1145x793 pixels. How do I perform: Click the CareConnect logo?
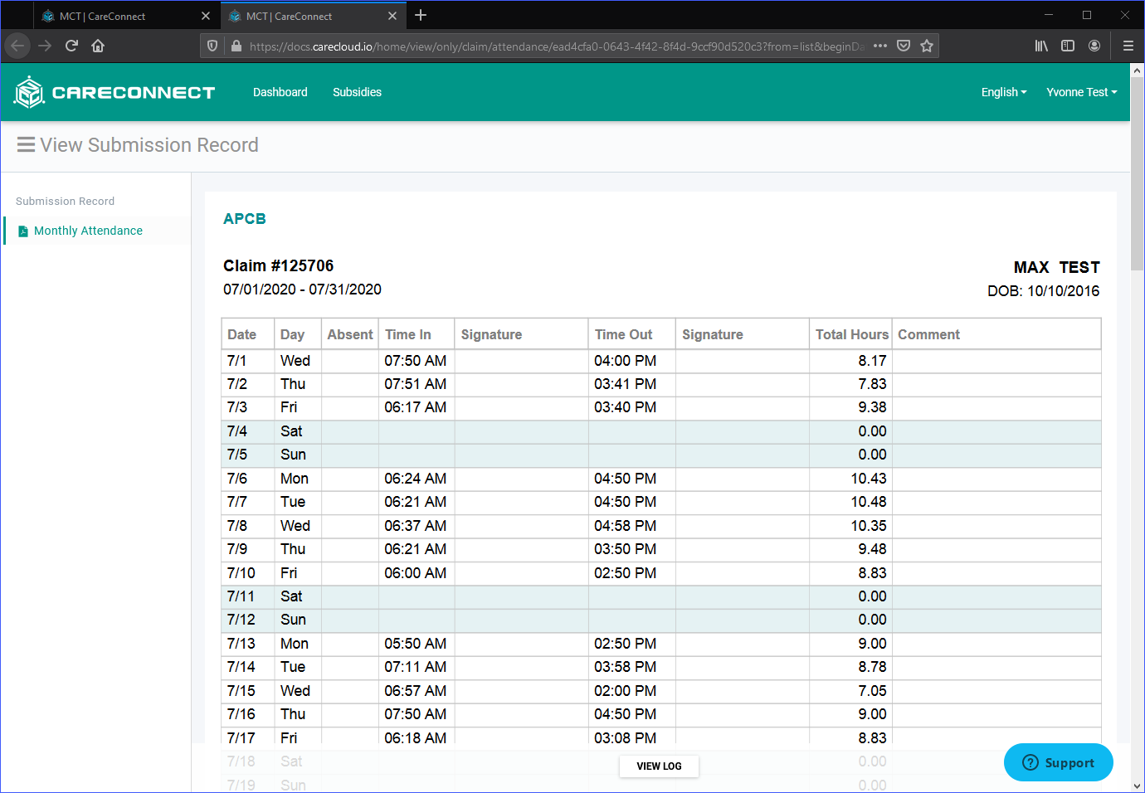coord(114,92)
